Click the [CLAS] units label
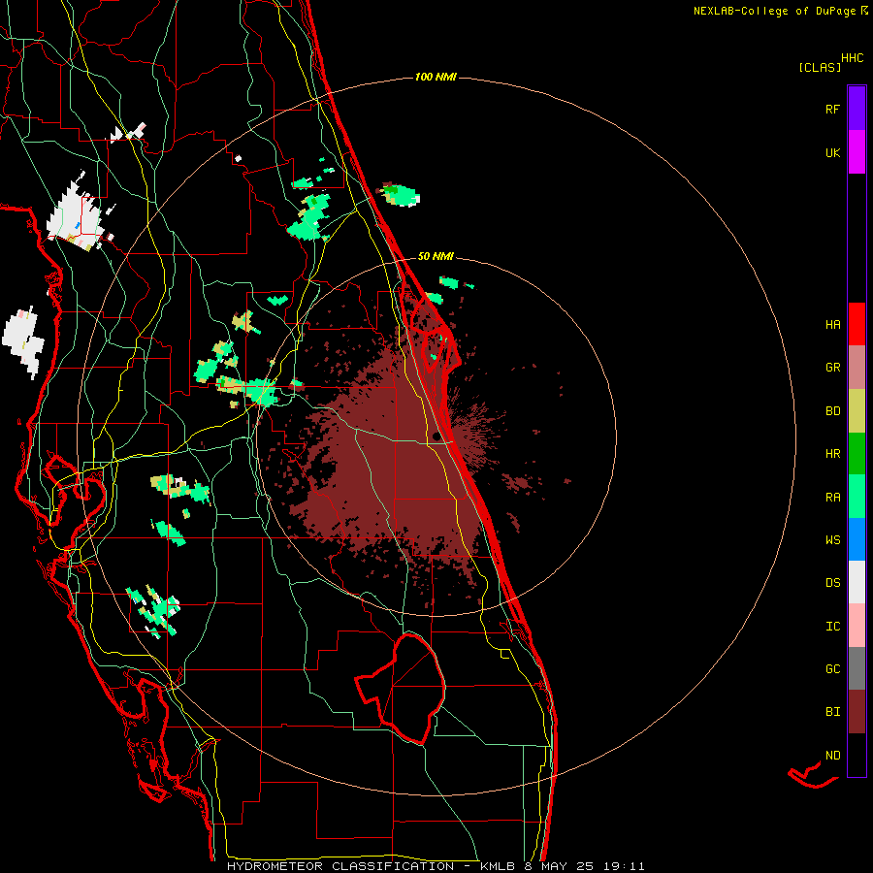The height and width of the screenshot is (873, 873). pos(820,67)
